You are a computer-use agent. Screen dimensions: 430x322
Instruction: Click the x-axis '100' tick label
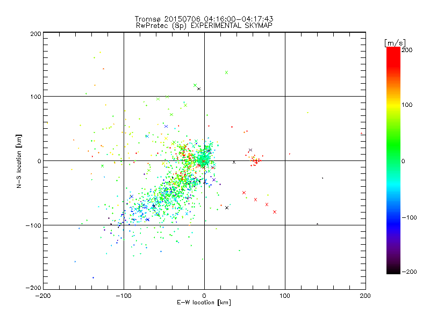285,296
